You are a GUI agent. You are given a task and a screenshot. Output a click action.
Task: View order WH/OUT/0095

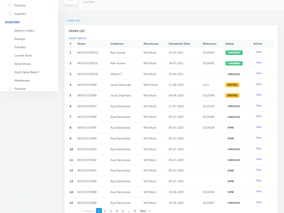tap(259, 127)
